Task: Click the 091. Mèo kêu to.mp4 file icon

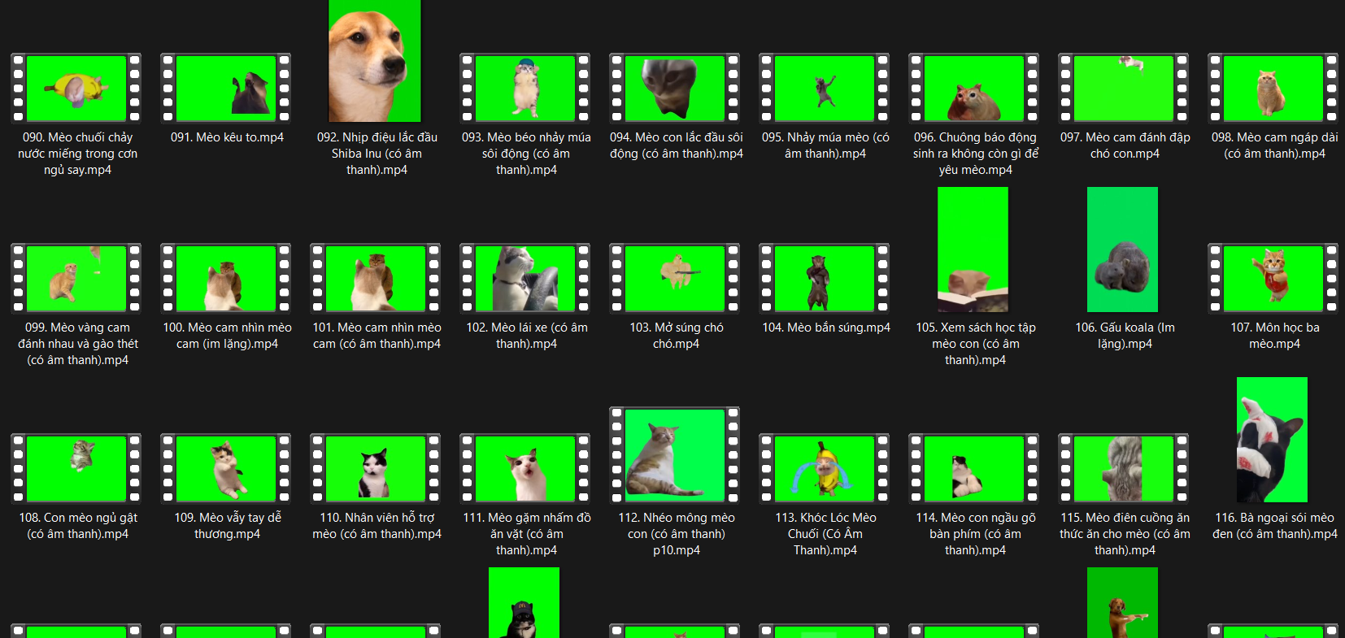Action: tap(226, 89)
